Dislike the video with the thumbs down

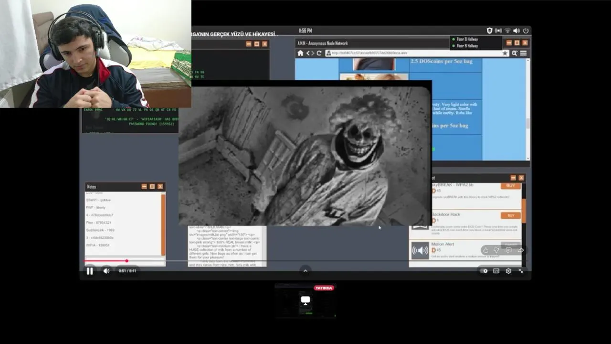click(496, 250)
